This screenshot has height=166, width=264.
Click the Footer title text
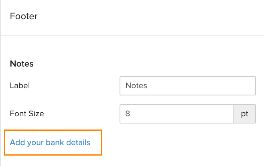[x=24, y=16]
